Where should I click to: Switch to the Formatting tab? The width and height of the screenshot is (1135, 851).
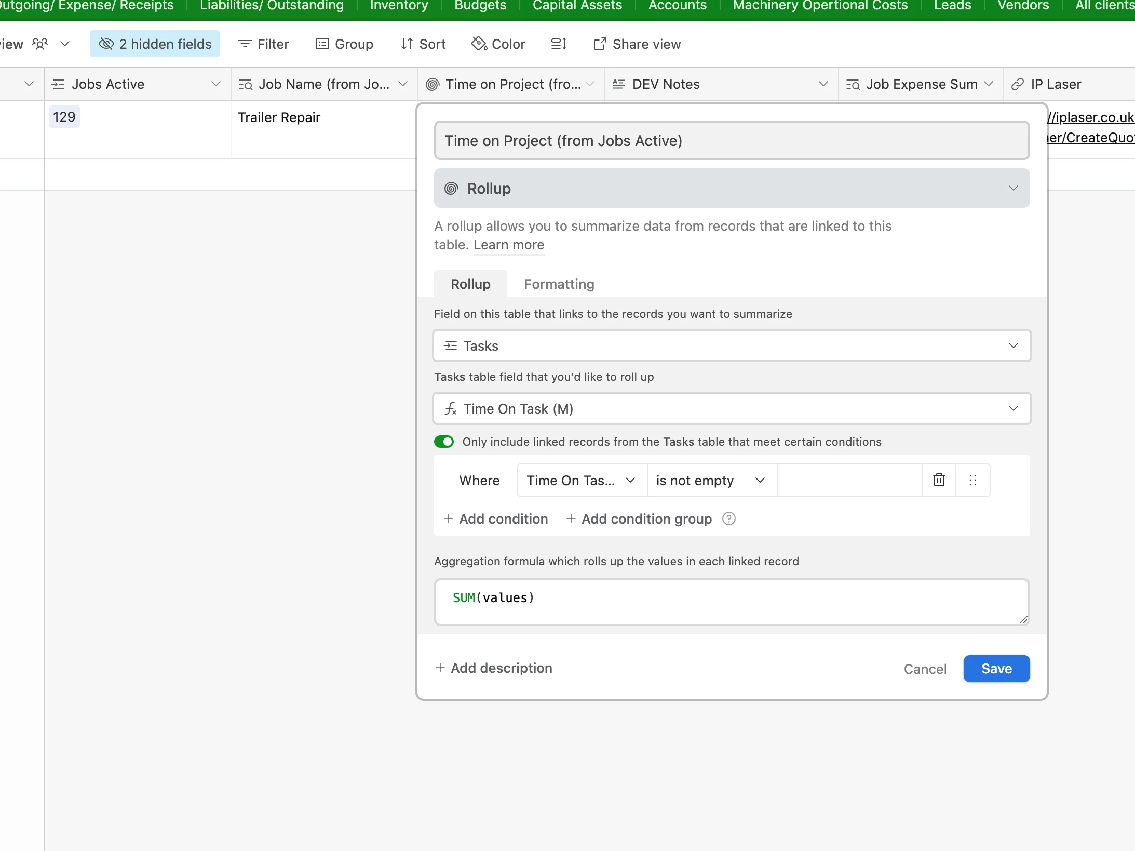559,284
